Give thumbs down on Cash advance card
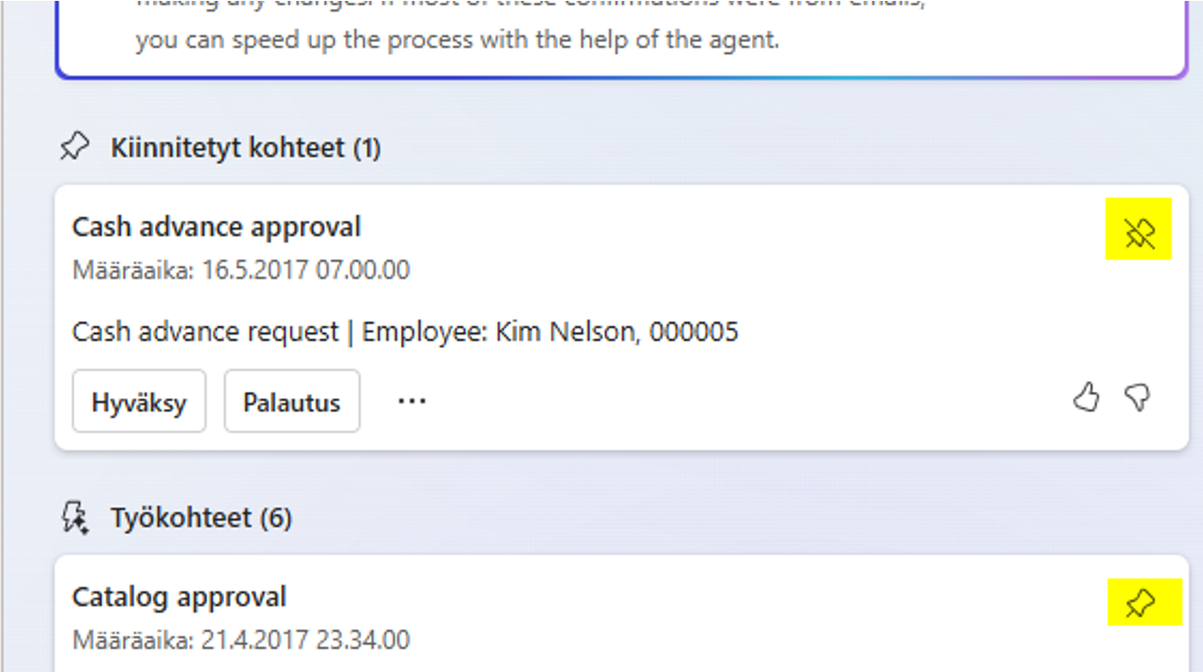Image resolution: width=1203 pixels, height=672 pixels. pyautogui.click(x=1138, y=397)
